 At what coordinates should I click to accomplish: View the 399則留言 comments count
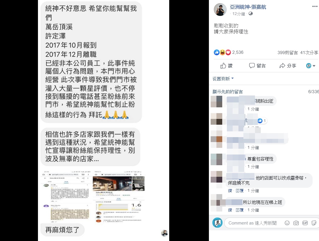point(288,53)
